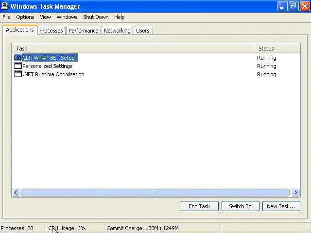Click the command prompt icon of CLI: WinXP-BE - Setup

click(18, 58)
